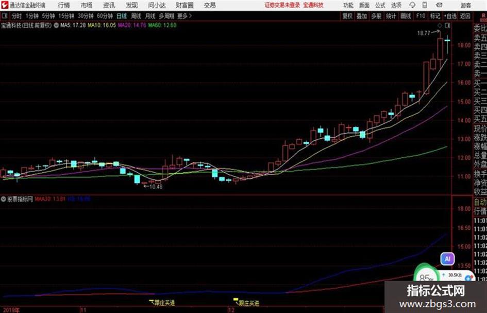This screenshot has width=487, height=313.
Task: Toggle the panel layout icon left of 分时
Action: 4,16
